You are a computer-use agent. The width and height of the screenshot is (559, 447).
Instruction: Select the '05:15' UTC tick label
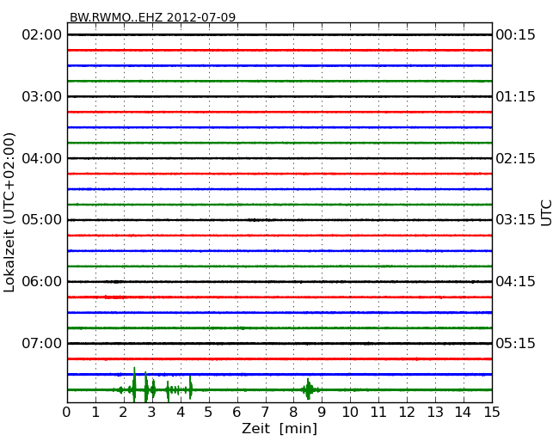point(515,343)
